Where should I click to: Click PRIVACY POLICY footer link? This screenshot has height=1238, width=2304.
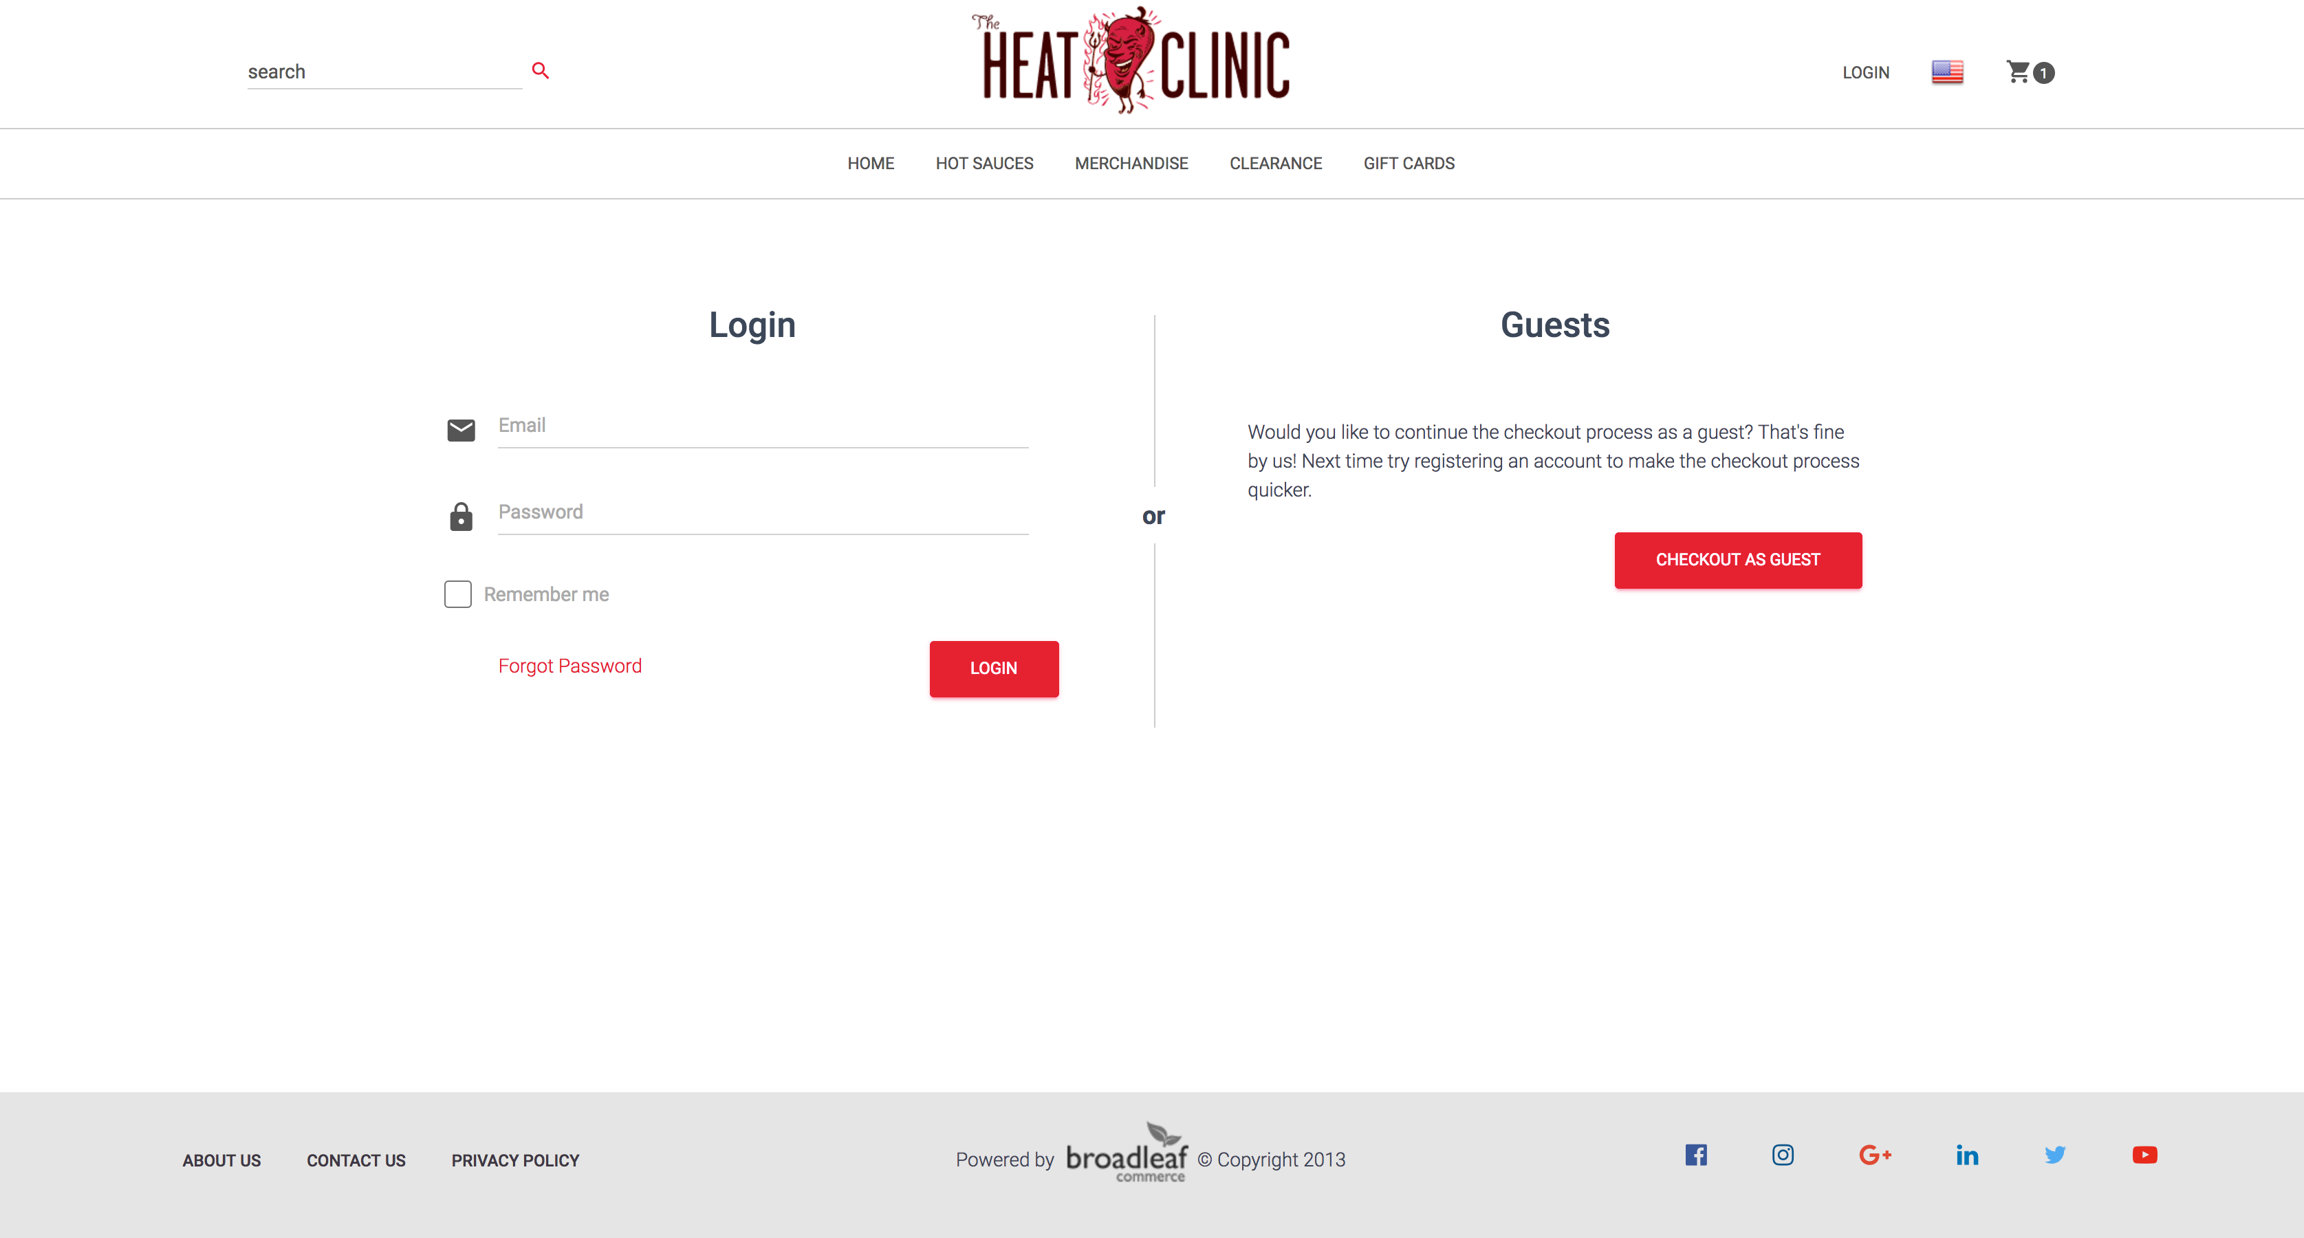[x=514, y=1160]
